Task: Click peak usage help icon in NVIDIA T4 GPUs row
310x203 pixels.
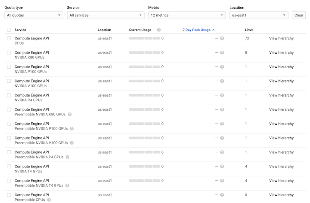Action: point(222,167)
